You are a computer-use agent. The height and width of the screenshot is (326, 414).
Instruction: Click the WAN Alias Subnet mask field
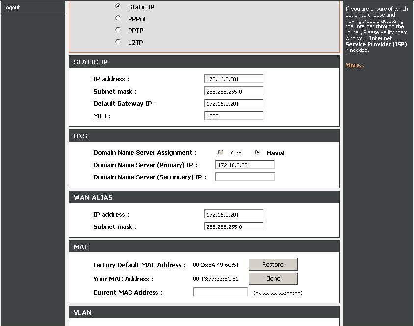coord(233,226)
